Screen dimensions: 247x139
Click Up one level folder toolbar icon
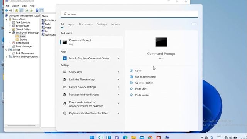pos(17,10)
